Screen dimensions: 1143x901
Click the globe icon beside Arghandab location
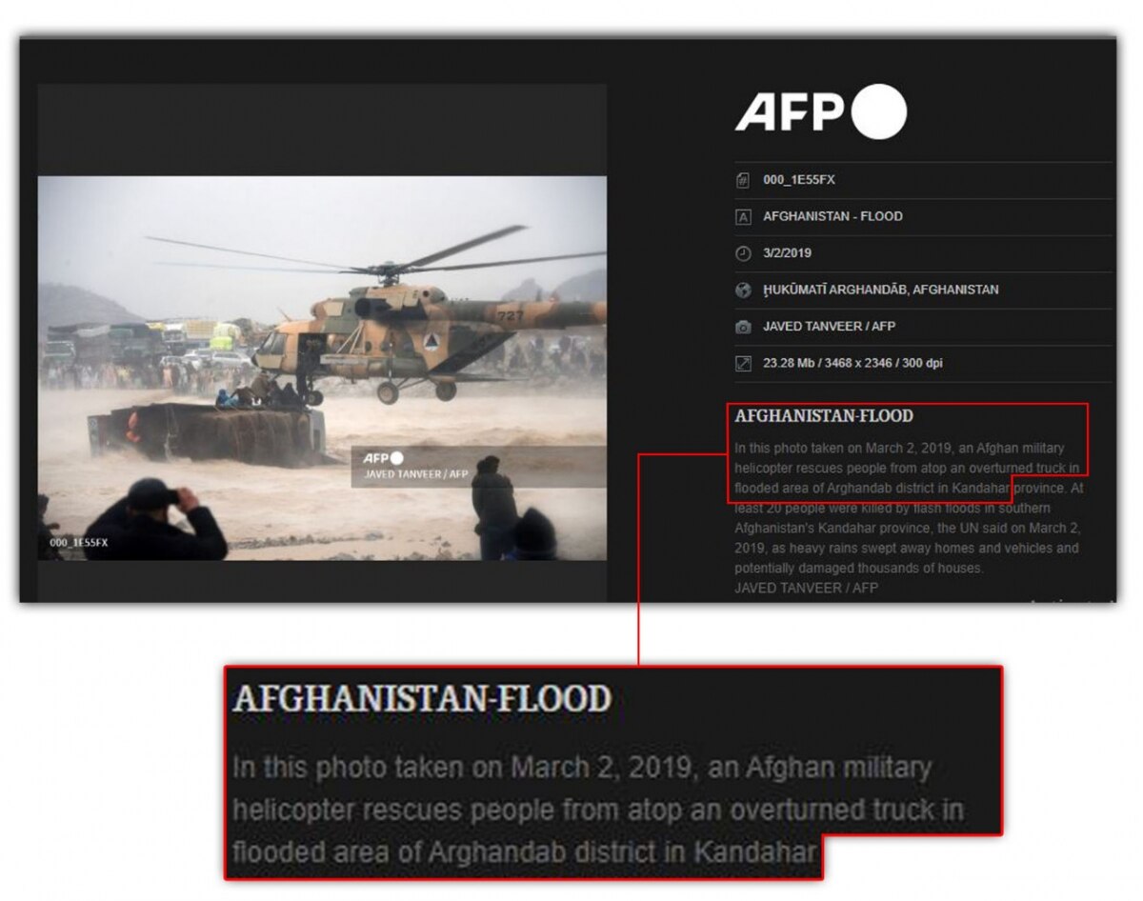[744, 290]
